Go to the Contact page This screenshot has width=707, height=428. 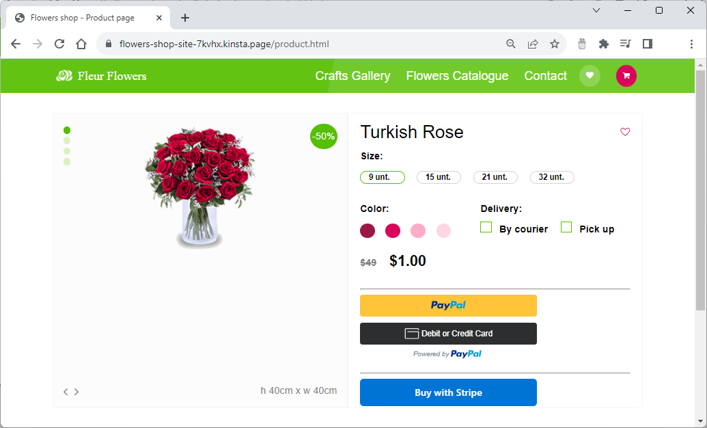[x=545, y=76]
